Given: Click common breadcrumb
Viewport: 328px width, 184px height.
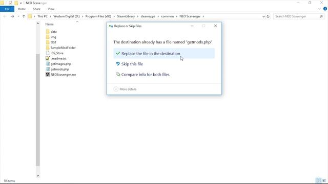Looking at the screenshot, I should 168,16.
